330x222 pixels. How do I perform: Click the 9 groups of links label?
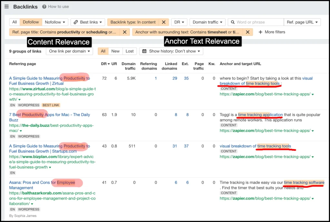(25, 51)
